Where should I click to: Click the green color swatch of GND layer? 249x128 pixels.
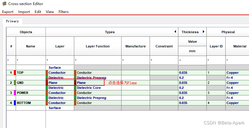click(15, 83)
